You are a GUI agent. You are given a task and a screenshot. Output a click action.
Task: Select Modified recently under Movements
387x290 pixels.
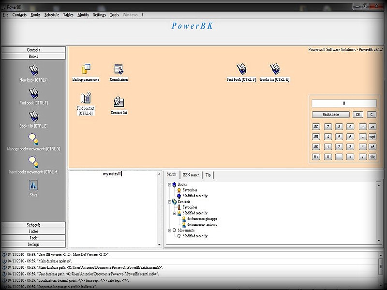(195, 236)
